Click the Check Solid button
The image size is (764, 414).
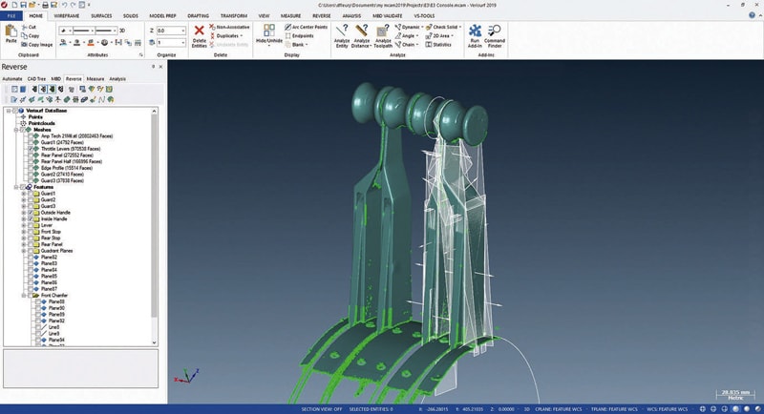pos(441,28)
